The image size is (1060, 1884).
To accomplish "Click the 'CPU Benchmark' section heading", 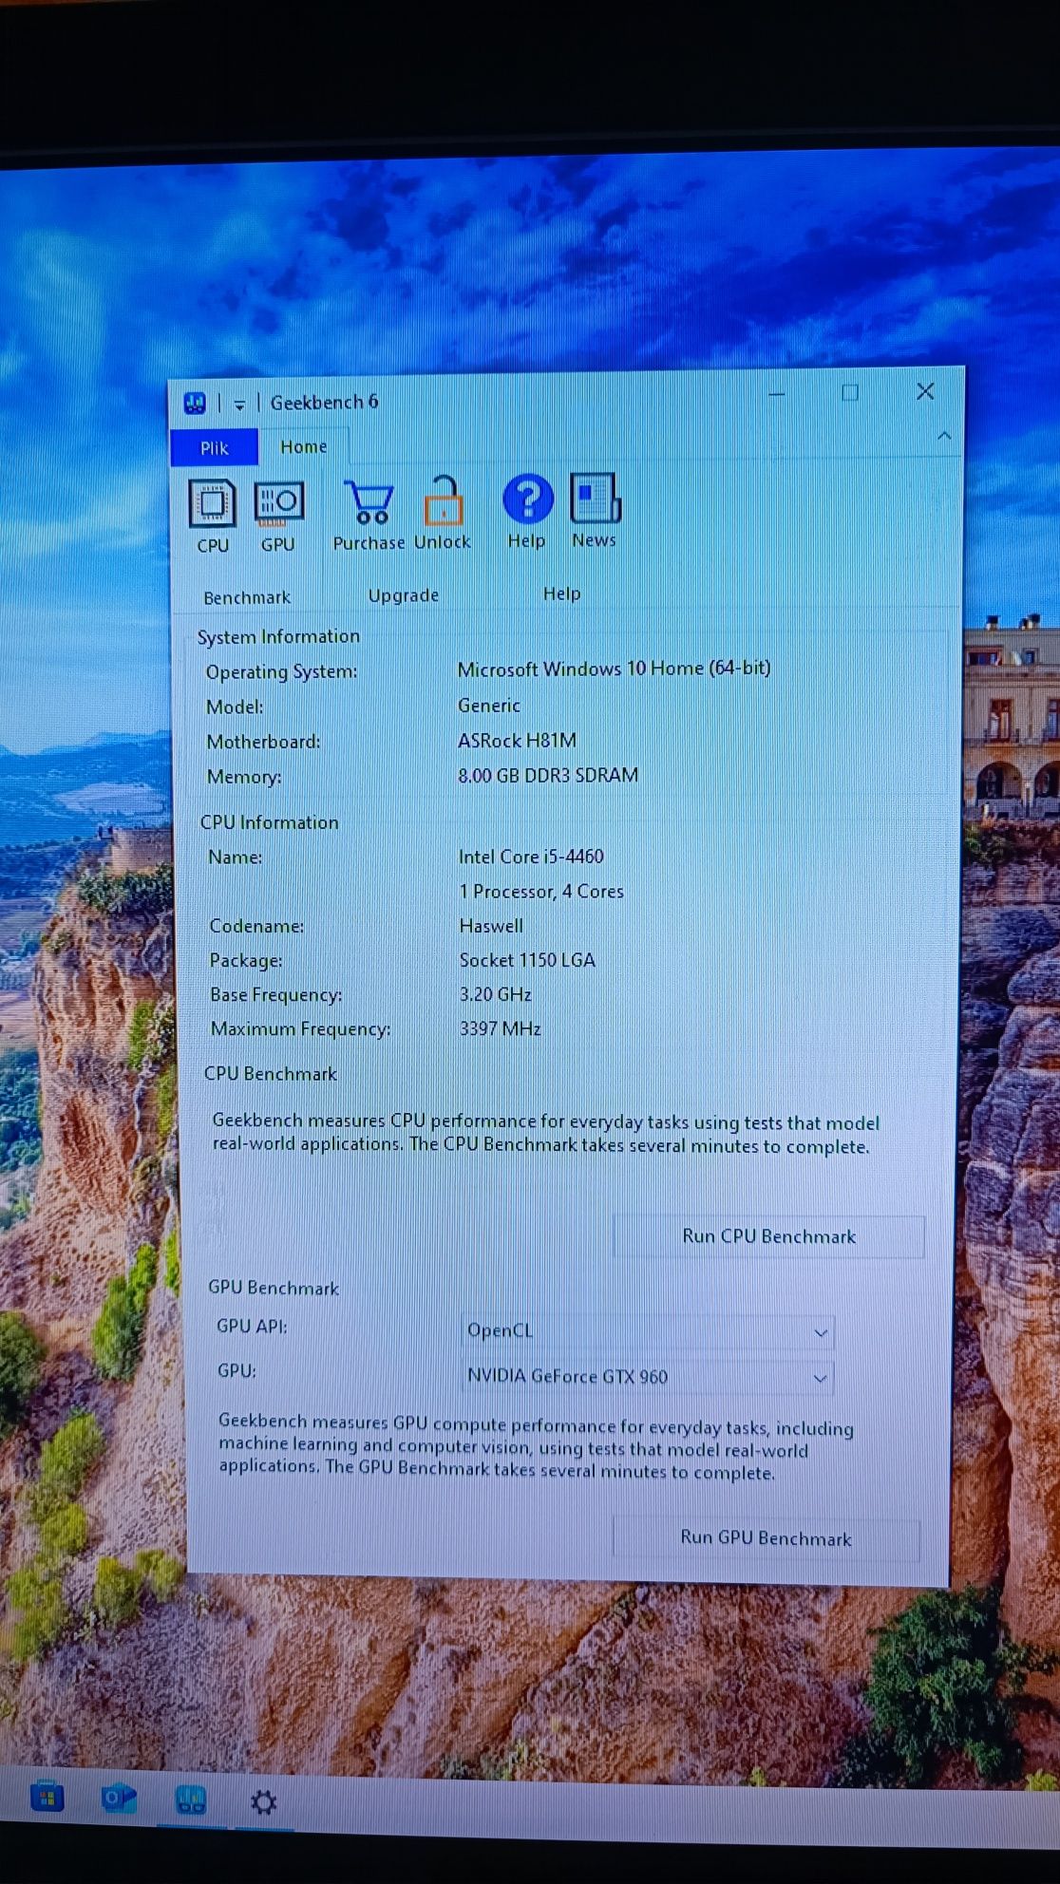I will pos(271,1074).
